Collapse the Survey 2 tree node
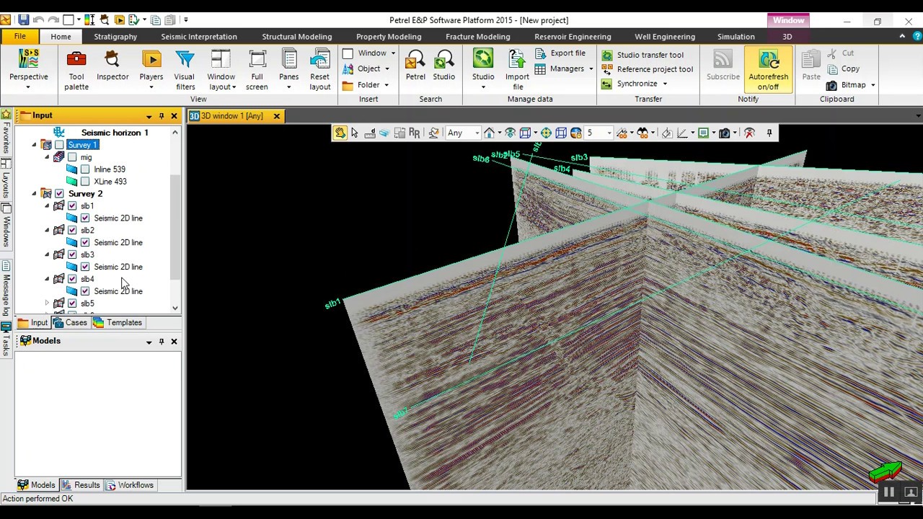The height and width of the screenshot is (519, 923). pyautogui.click(x=34, y=194)
